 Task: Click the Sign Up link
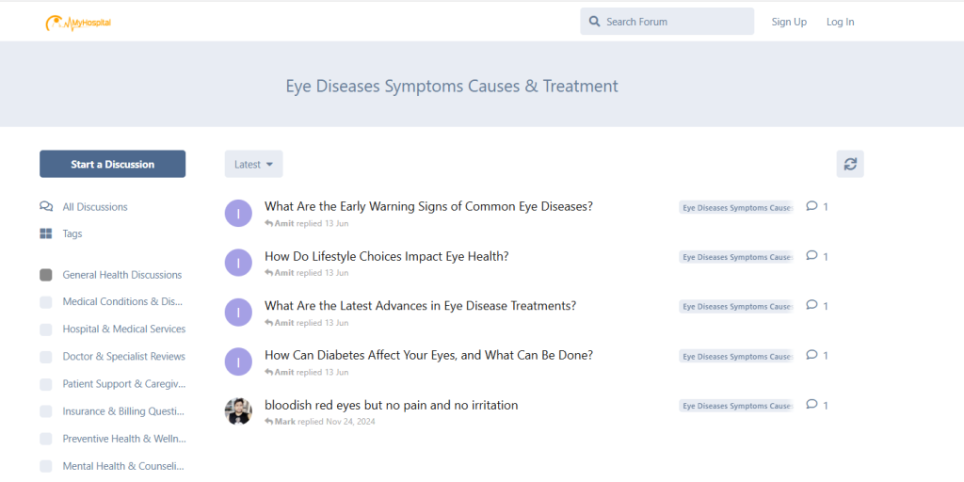[x=789, y=22]
